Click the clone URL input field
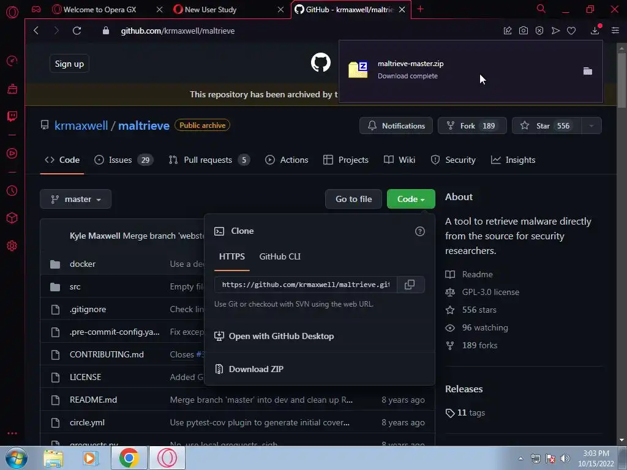Image resolution: width=627 pixels, height=470 pixels. [306, 285]
